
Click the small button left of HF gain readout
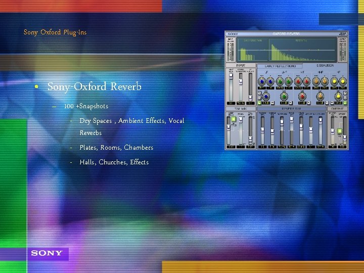click(332, 103)
